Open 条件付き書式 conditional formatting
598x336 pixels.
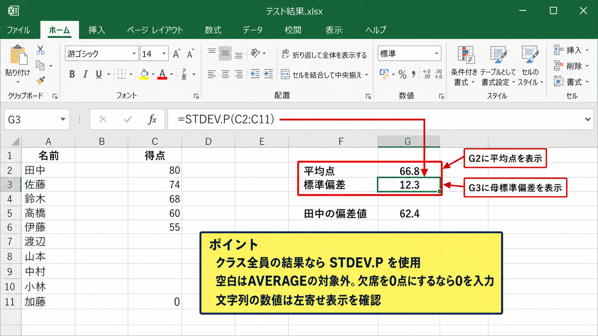(x=464, y=66)
